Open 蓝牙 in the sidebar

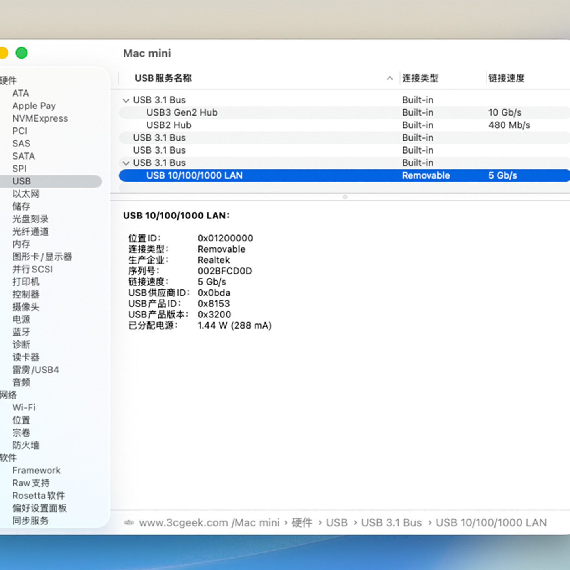(21, 332)
